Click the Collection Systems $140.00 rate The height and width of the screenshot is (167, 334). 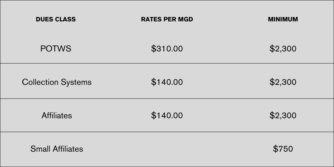[x=167, y=82]
